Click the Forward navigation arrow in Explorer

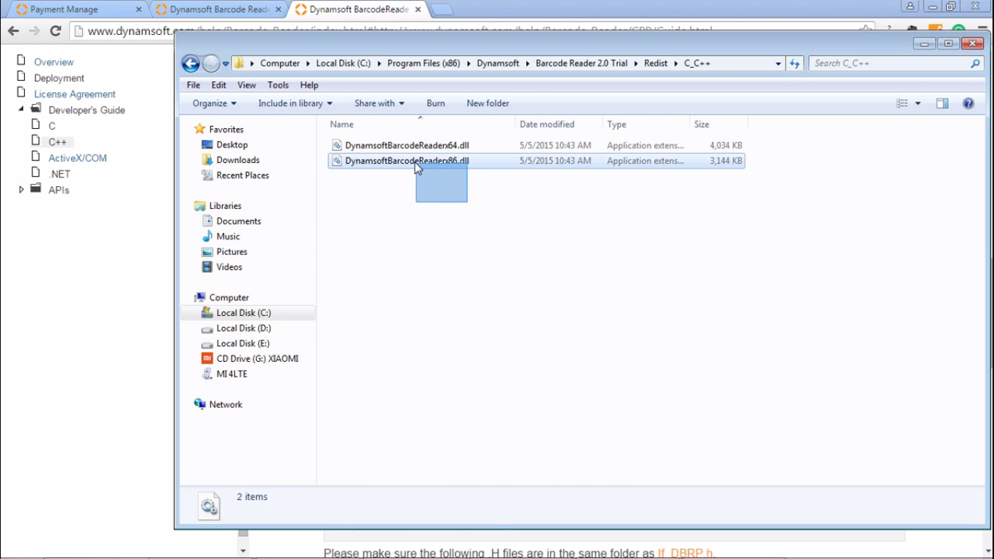pos(210,63)
